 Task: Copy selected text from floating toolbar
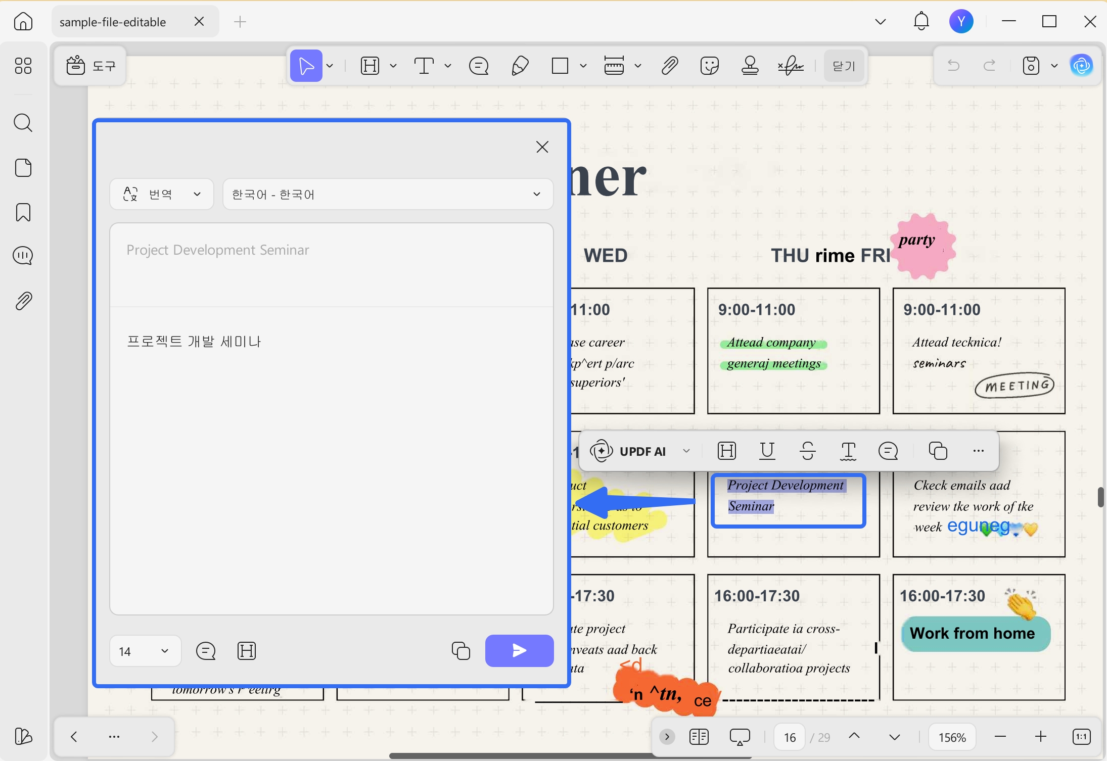pos(938,451)
